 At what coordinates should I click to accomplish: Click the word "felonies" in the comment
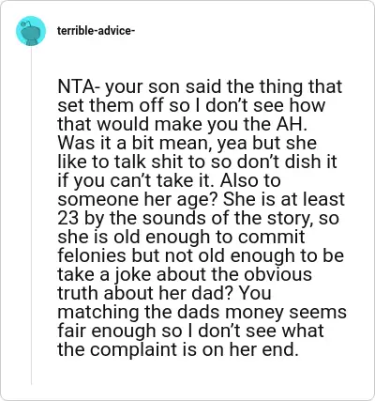pos(92,255)
